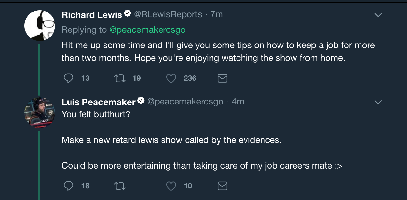The image size is (407, 200).
Task: Like Luis Peacemaker's tweet
Action: (x=171, y=186)
